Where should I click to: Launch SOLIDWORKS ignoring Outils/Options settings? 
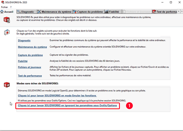[67, 106]
